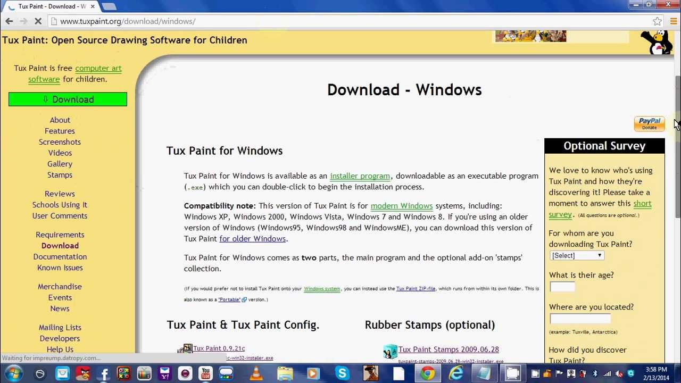Launch VLC media player from taskbar
Screen dimensions: 681x383
256,373
